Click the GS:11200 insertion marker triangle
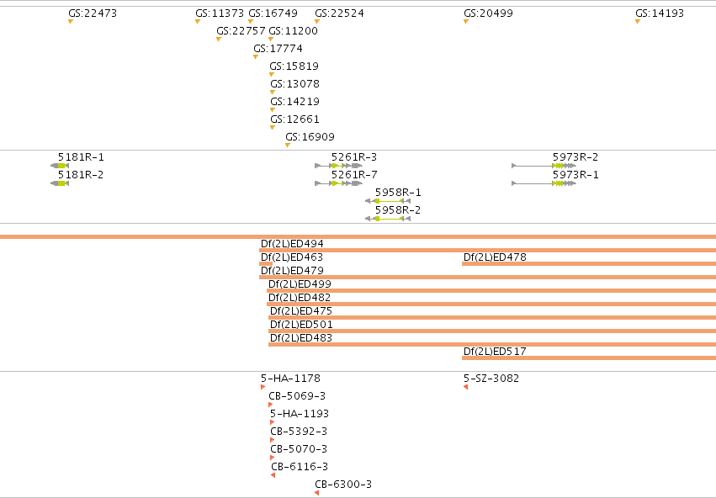 (271, 40)
